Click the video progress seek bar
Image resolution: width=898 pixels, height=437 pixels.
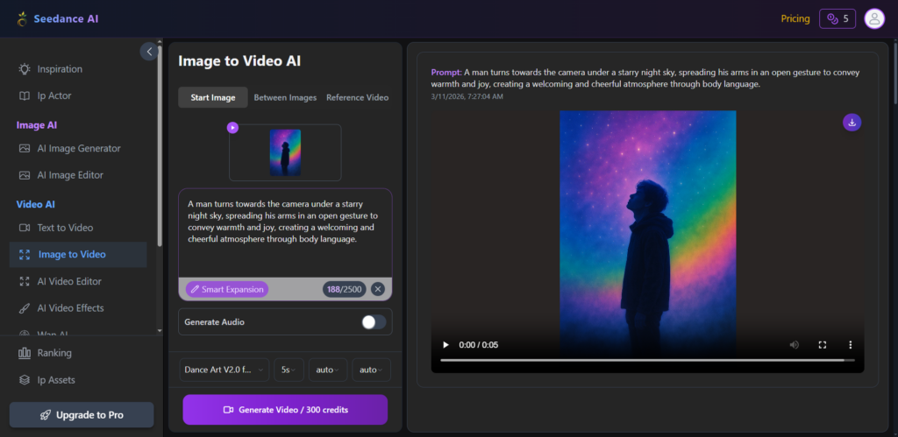coord(642,360)
